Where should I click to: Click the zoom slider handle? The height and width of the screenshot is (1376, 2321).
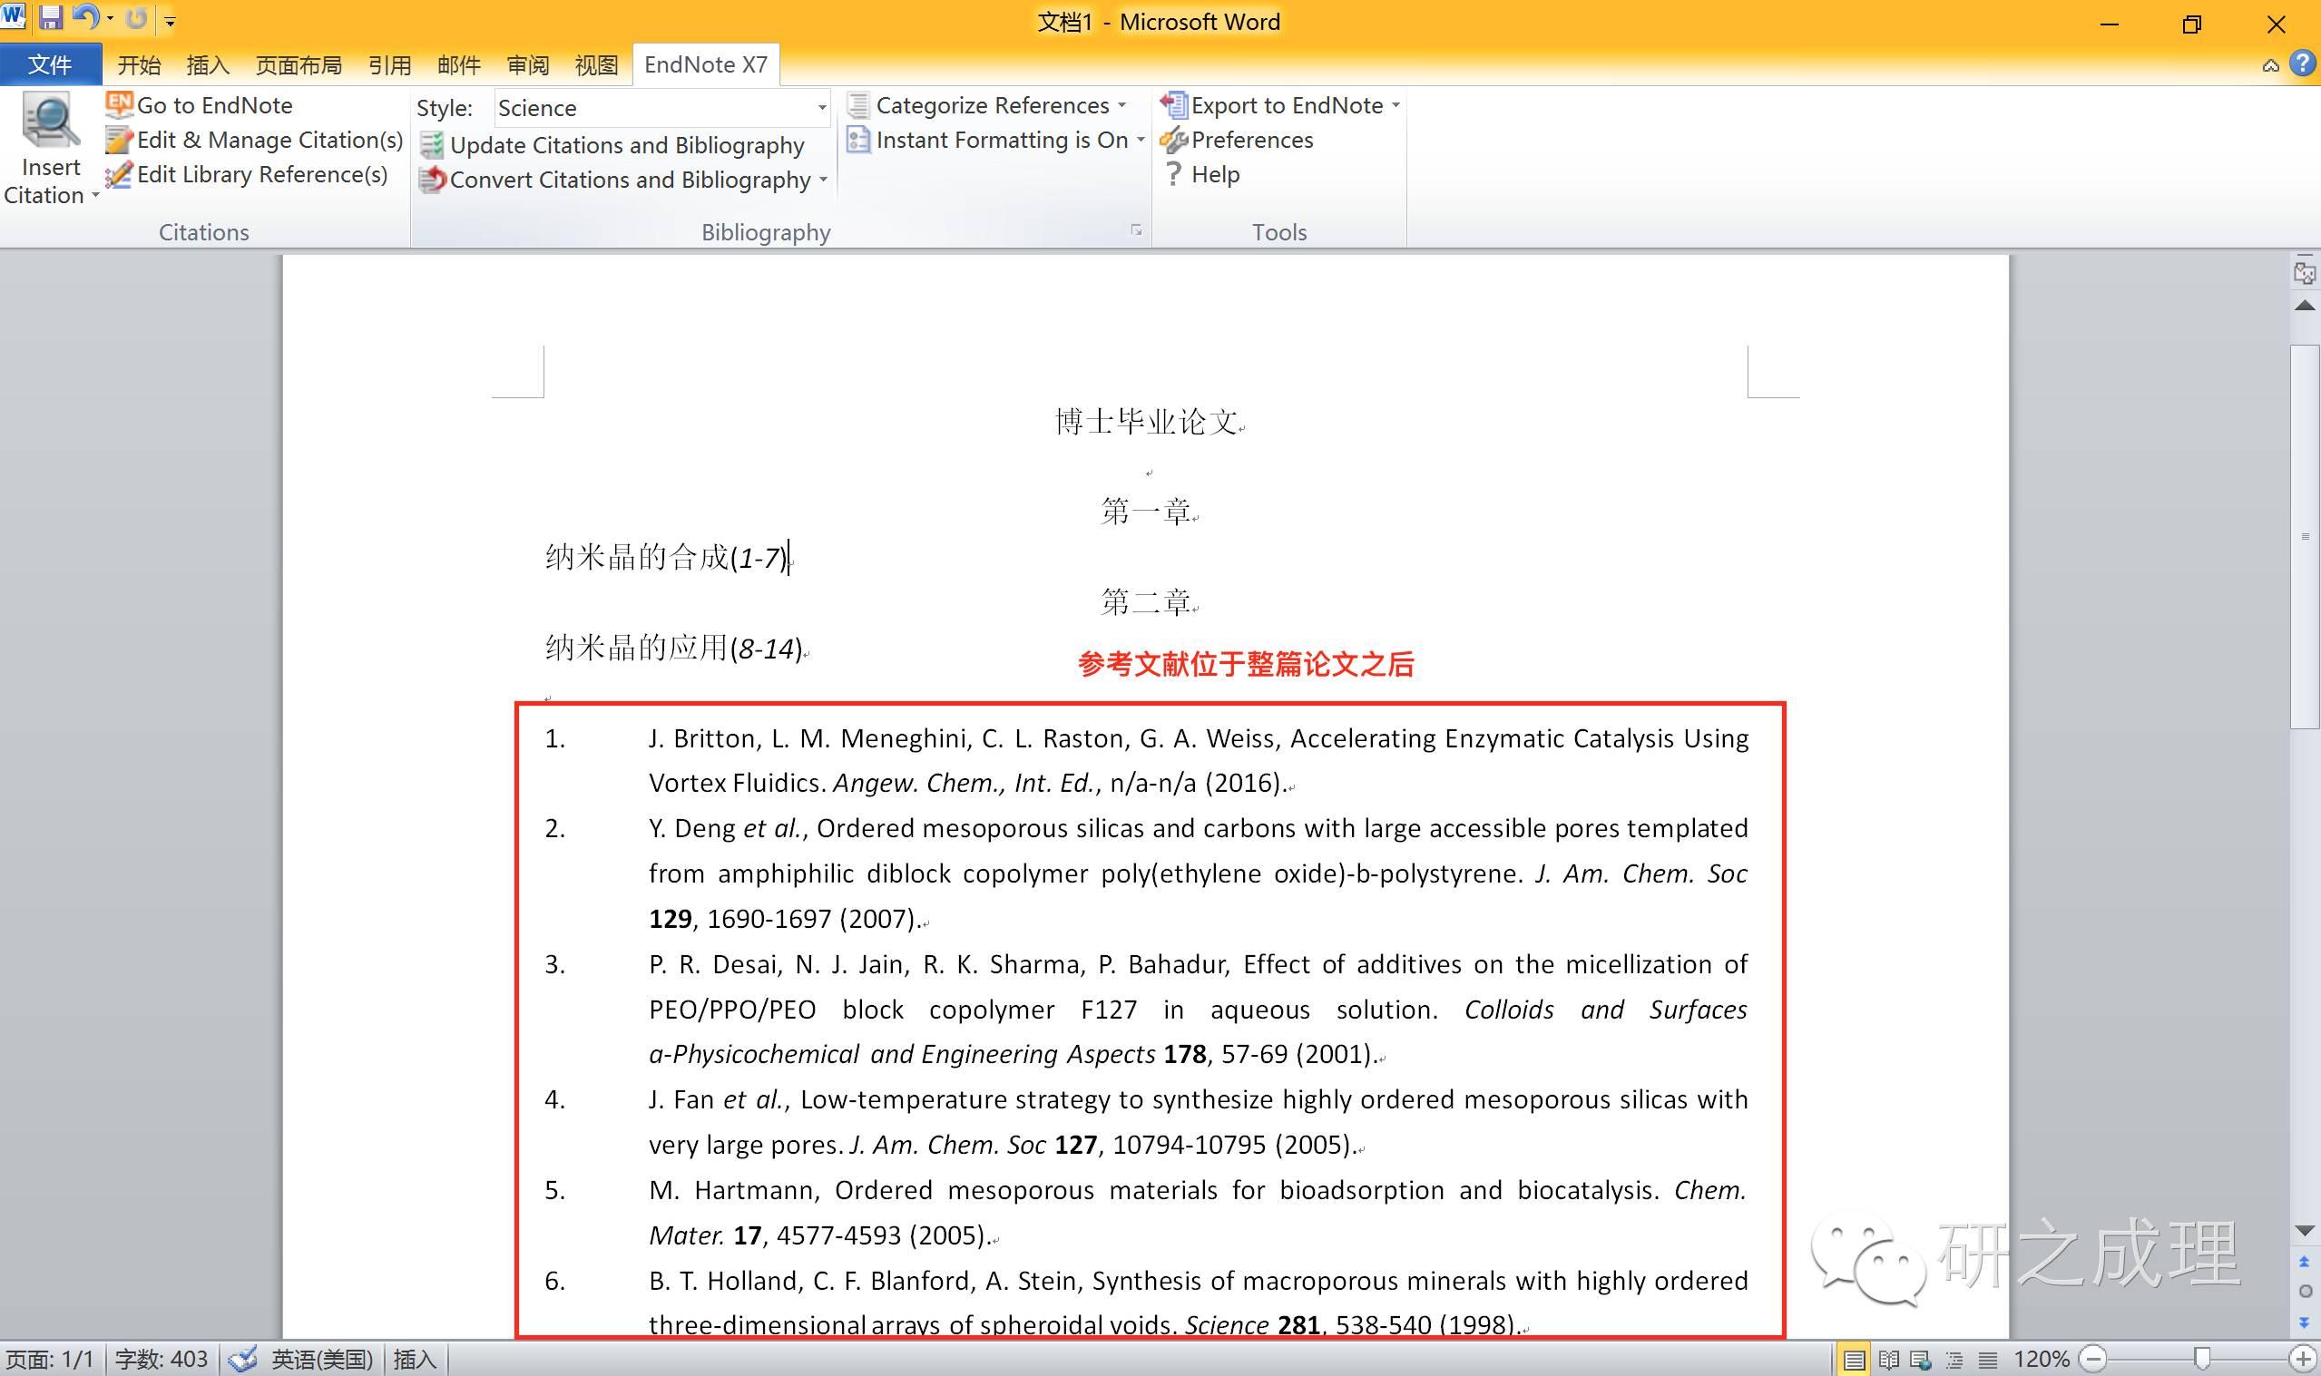point(2203,1361)
